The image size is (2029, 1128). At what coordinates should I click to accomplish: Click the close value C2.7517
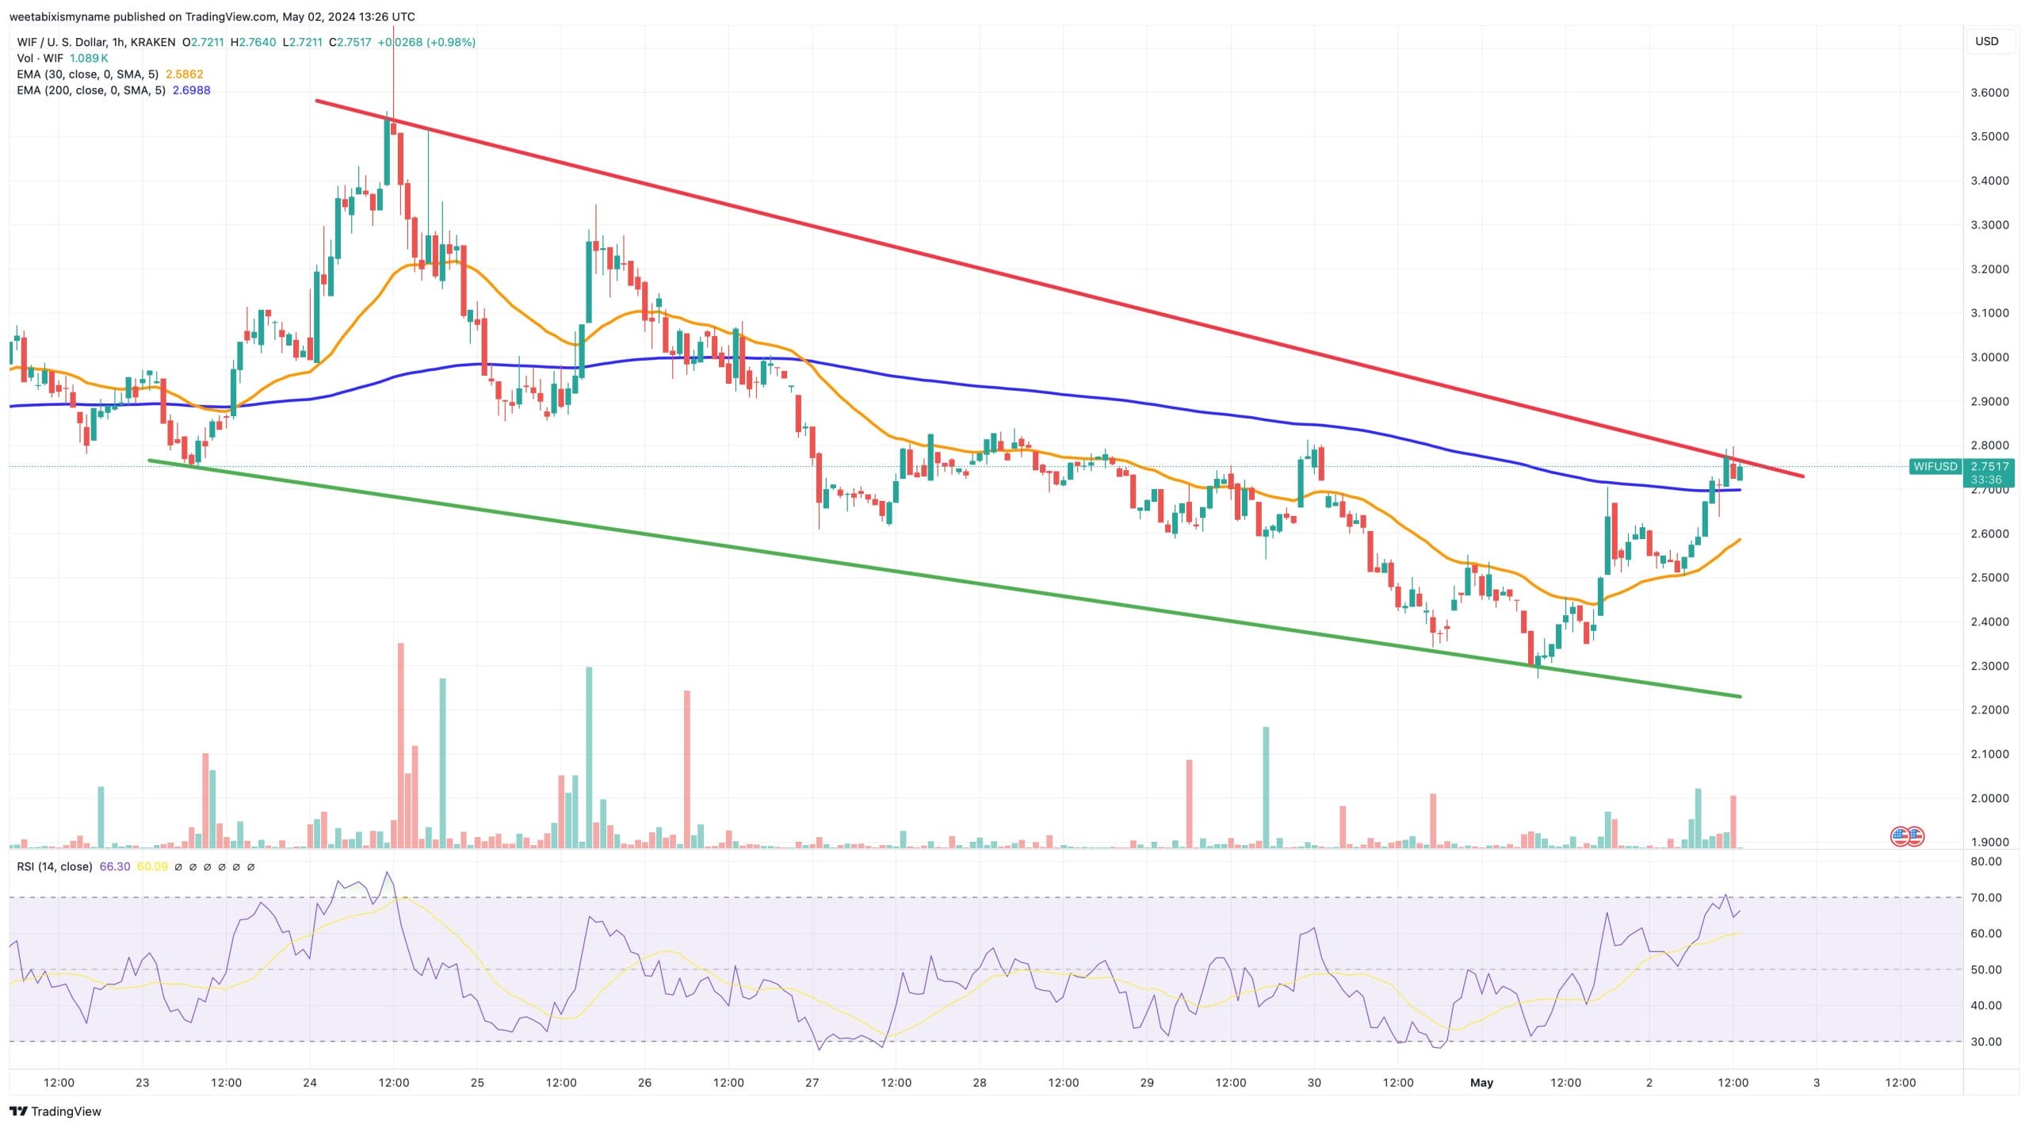(x=350, y=42)
